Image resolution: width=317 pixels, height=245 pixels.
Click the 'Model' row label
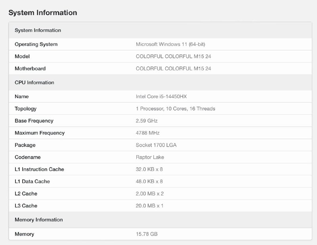pyautogui.click(x=22, y=56)
